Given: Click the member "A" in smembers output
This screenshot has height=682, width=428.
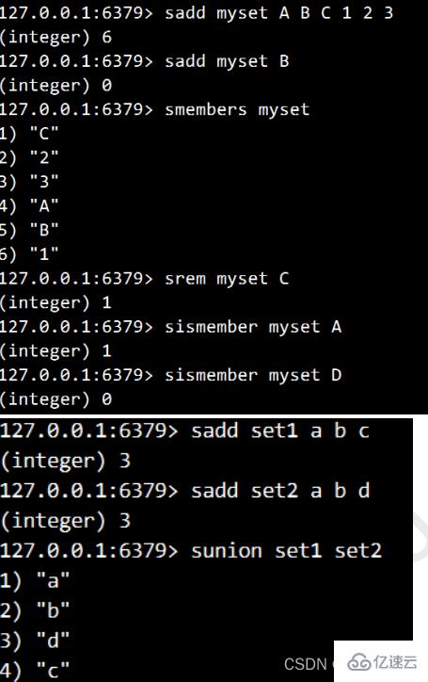Looking at the screenshot, I should (x=44, y=205).
